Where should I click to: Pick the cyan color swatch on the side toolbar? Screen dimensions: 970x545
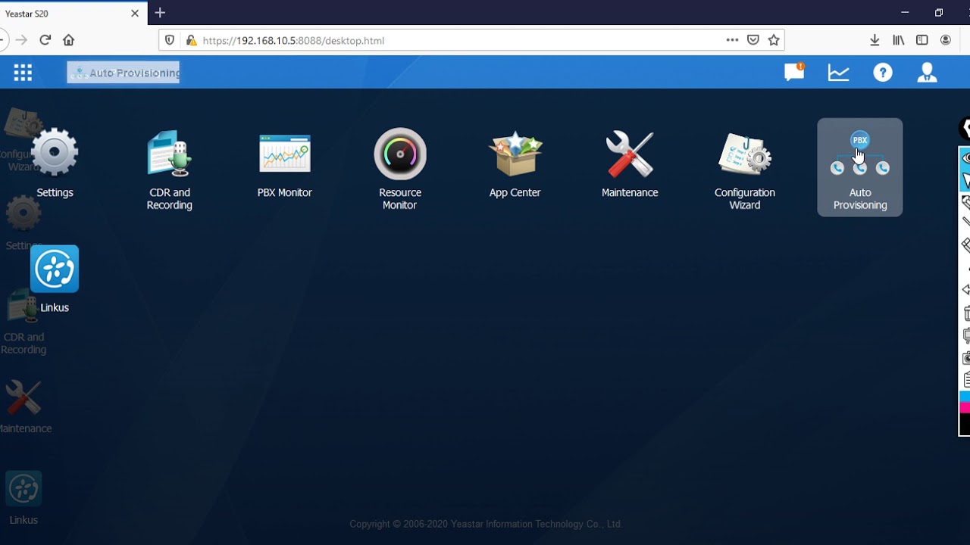point(965,397)
